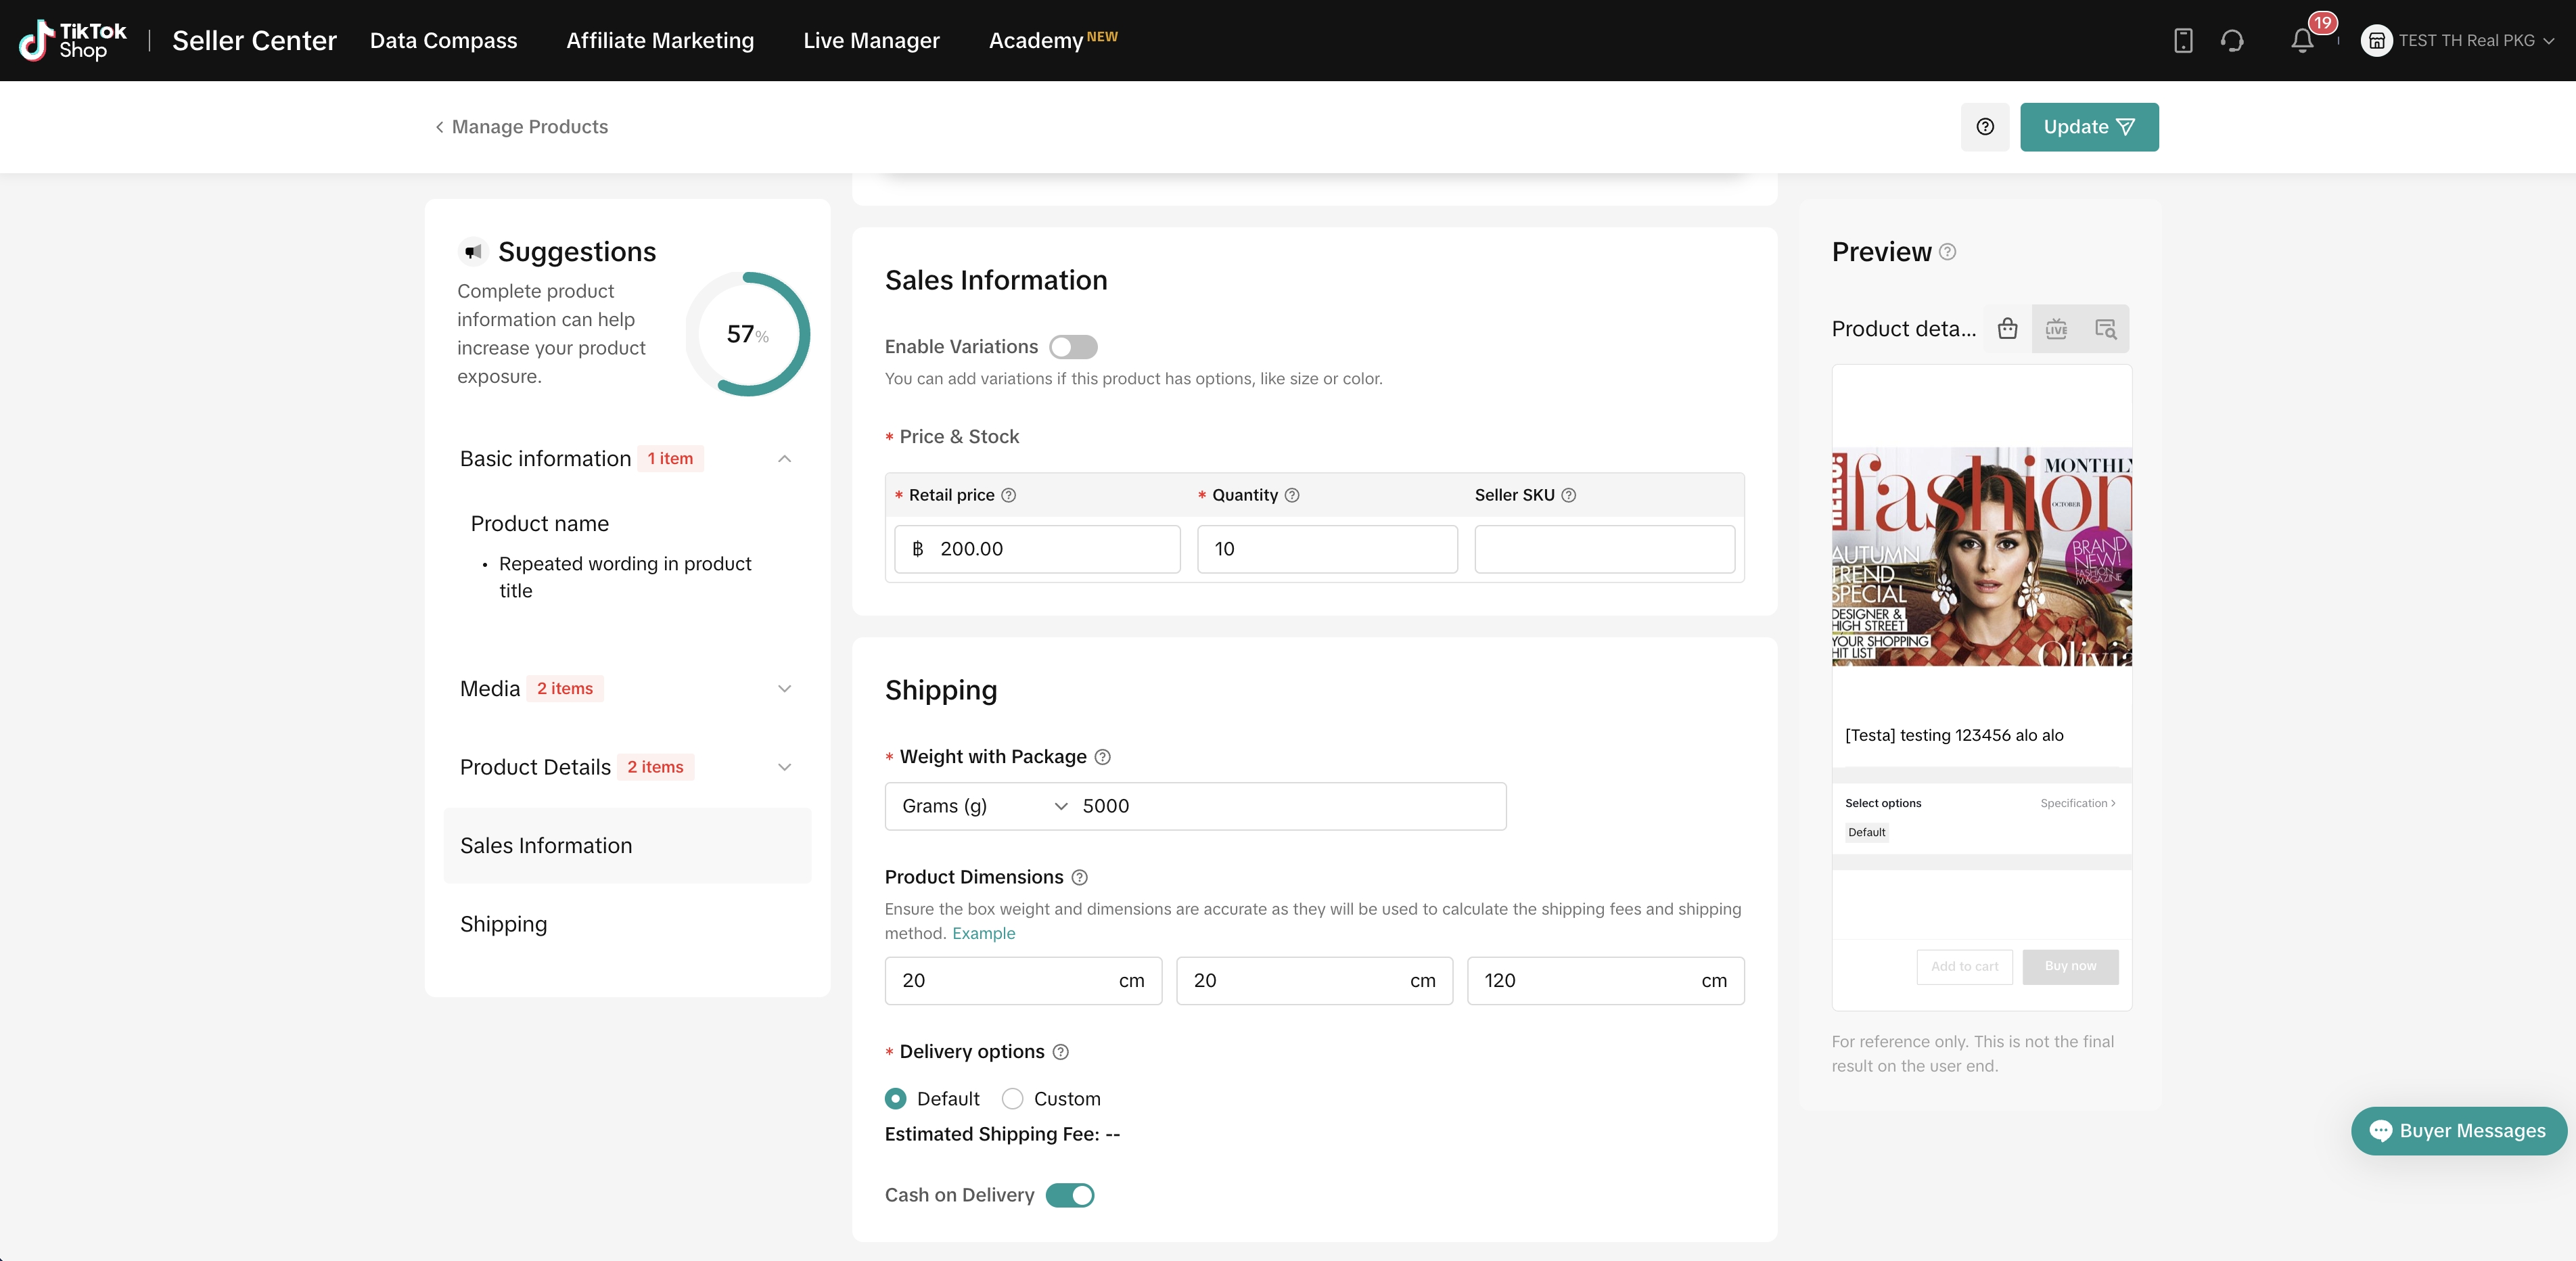
Task: Click the mobile app download icon
Action: pyautogui.click(x=2183, y=41)
